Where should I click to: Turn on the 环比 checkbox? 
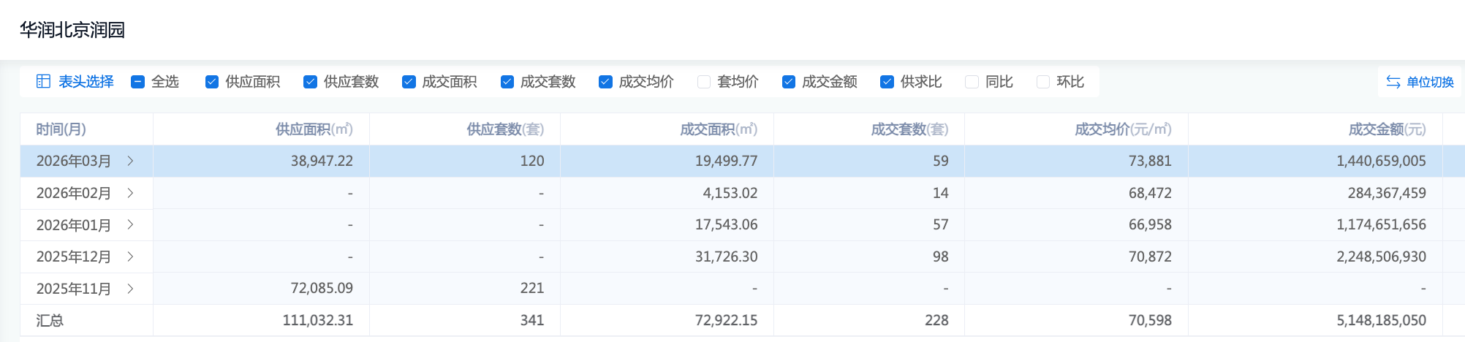[x=1043, y=82]
